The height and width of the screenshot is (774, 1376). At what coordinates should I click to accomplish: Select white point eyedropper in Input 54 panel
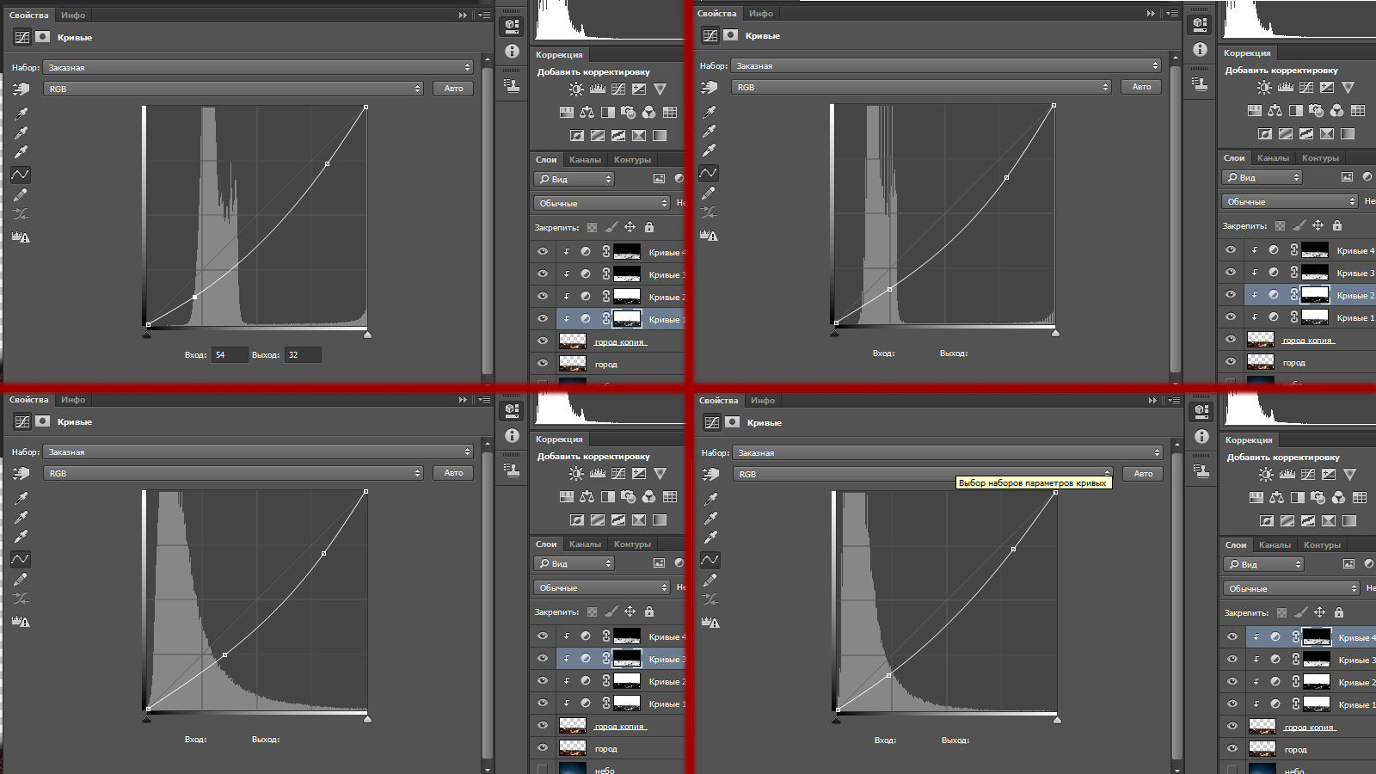[x=21, y=152]
